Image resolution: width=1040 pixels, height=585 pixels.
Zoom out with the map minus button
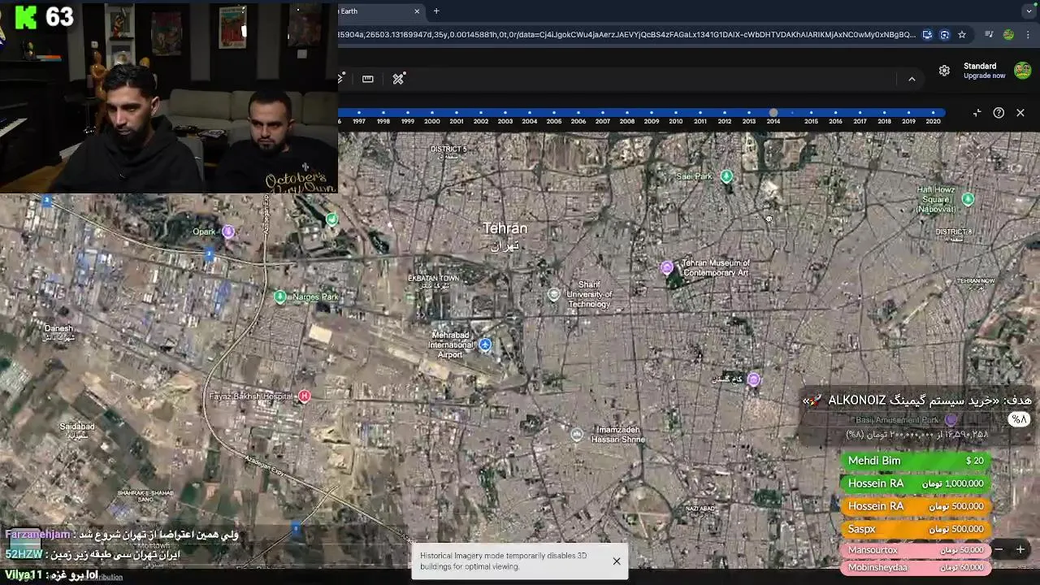[x=999, y=550]
